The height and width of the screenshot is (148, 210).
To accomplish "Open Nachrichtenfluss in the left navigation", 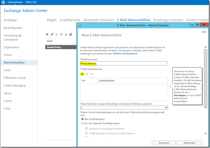I will point(14,63).
